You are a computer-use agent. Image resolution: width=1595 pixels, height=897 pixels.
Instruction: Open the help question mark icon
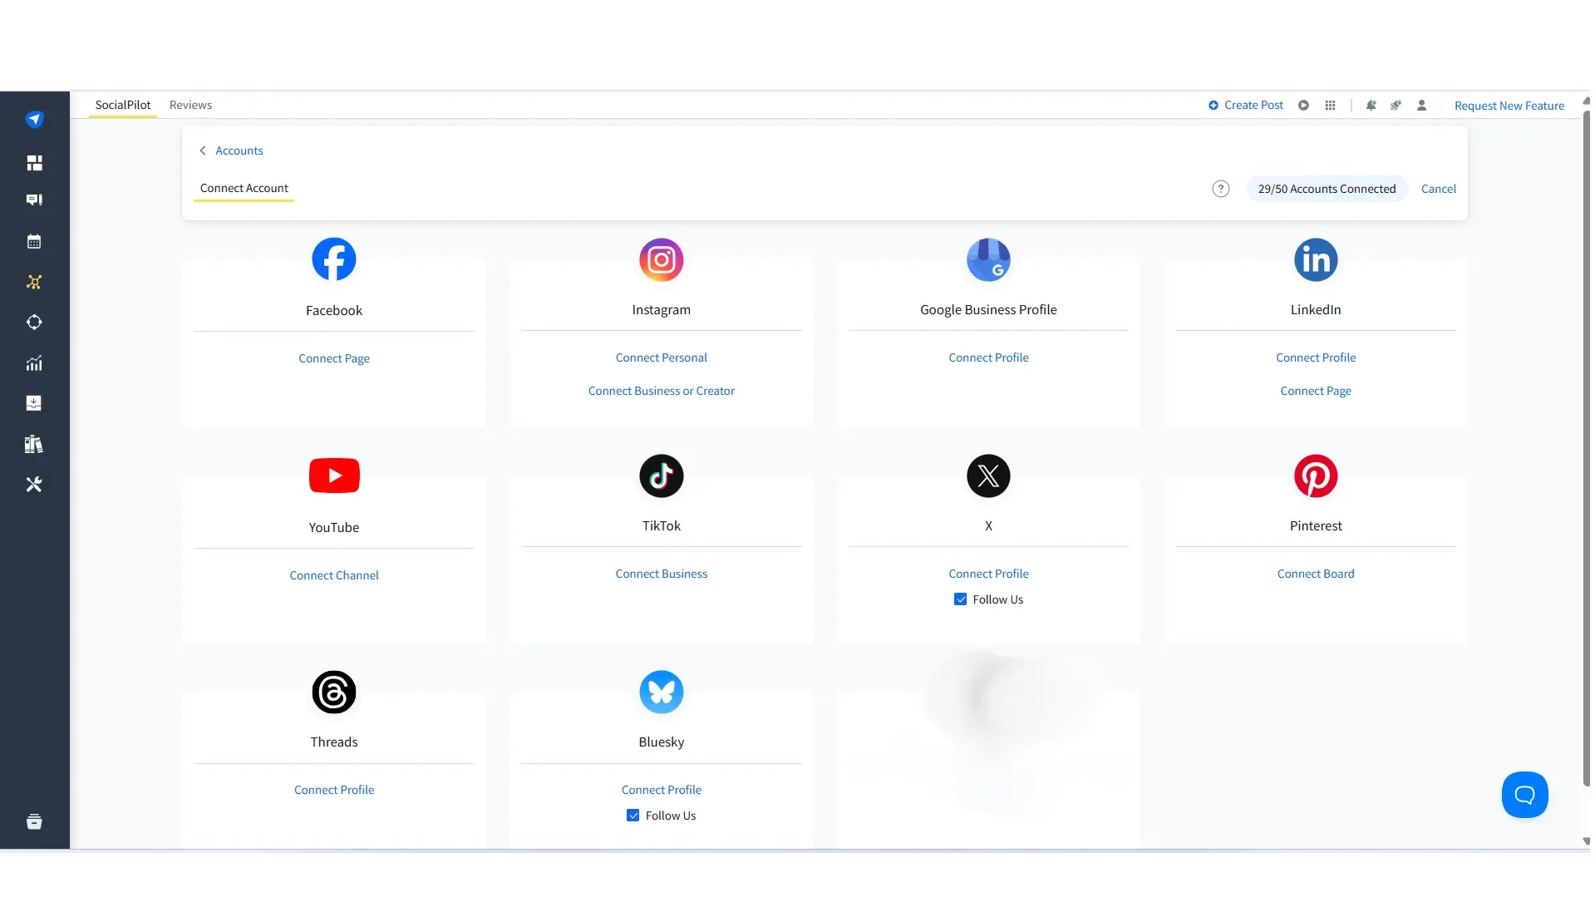pos(1219,189)
